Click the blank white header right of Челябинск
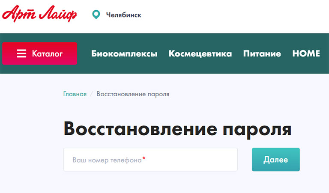This screenshot has height=193, width=329. pos(236,15)
